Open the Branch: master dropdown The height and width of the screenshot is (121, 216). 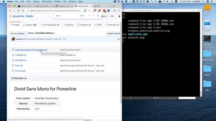coord(18,33)
